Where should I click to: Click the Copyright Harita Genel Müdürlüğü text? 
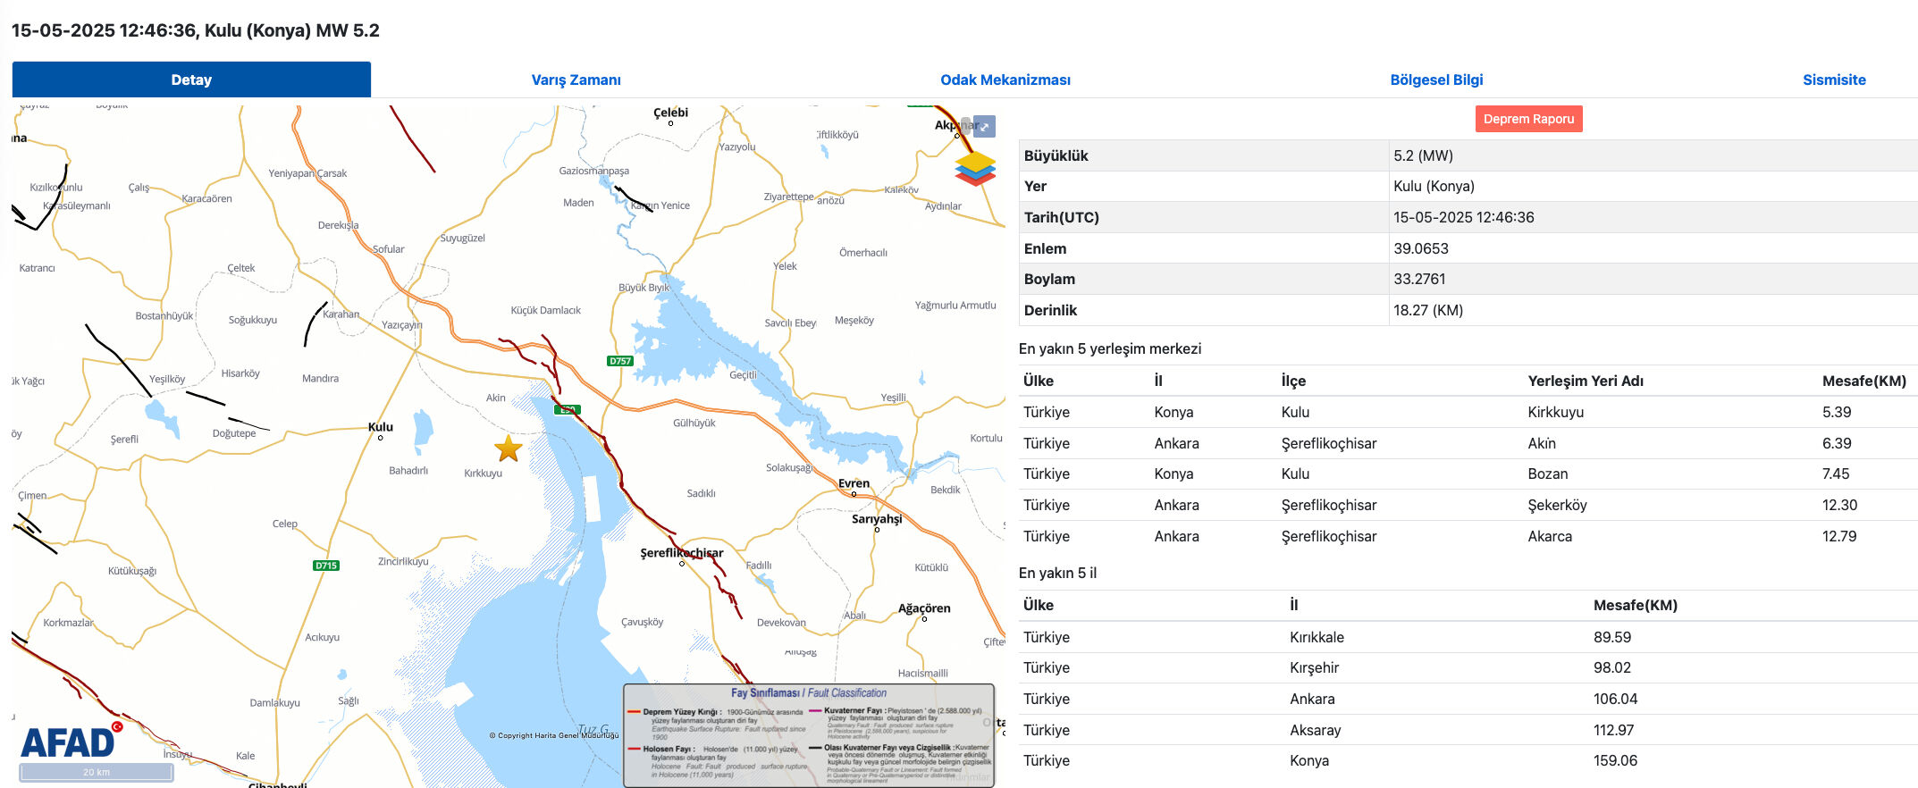(553, 735)
